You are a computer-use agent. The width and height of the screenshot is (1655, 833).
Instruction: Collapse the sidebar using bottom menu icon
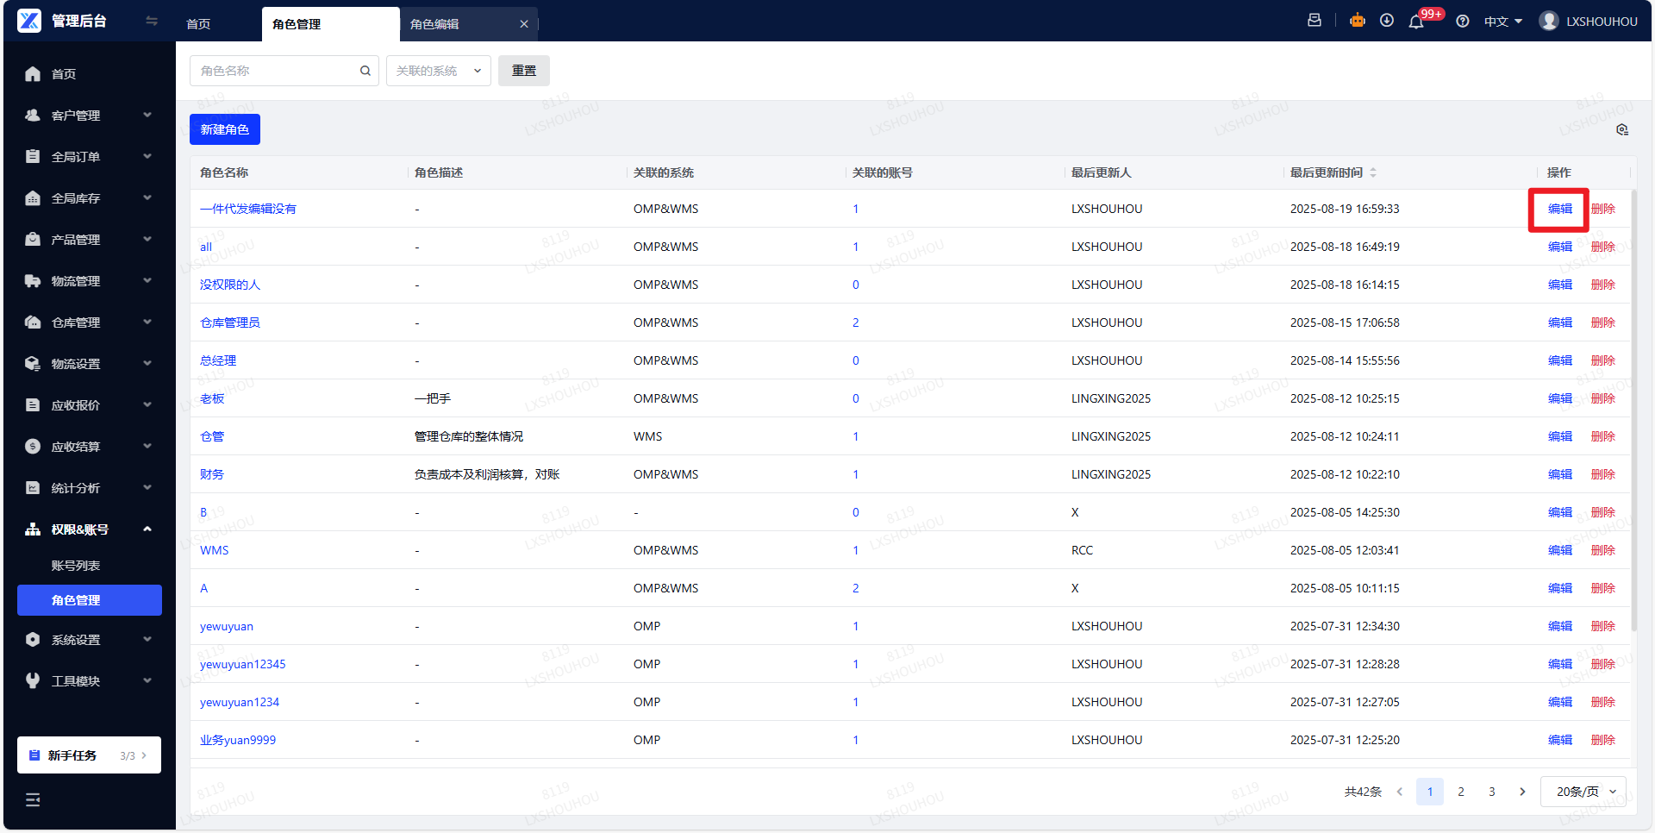33,799
